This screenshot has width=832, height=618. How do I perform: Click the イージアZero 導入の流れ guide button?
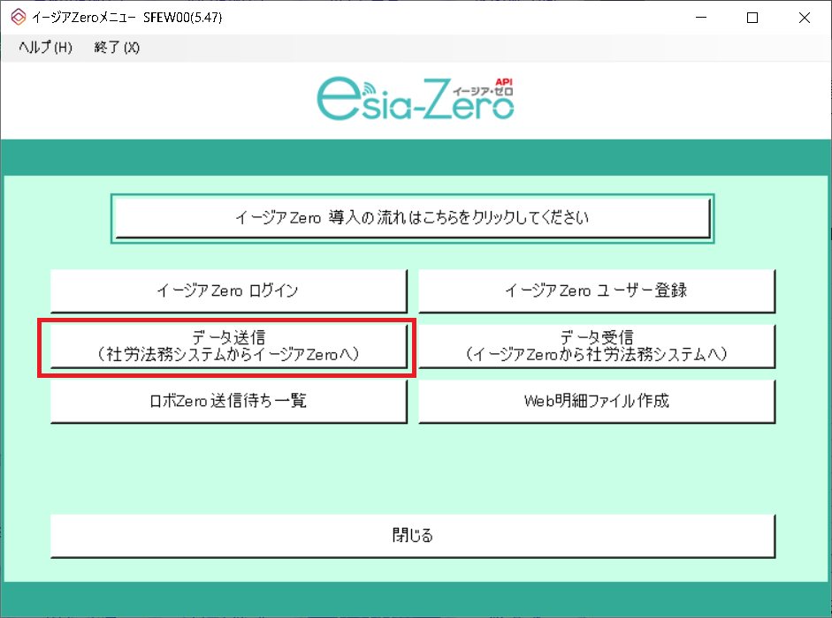tap(412, 216)
